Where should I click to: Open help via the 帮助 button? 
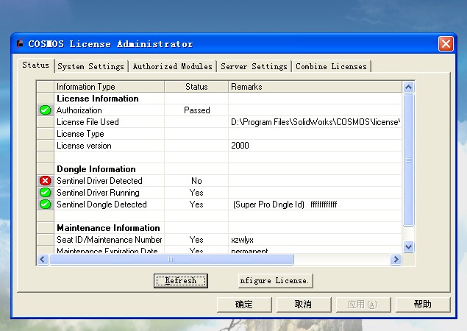pos(423,305)
